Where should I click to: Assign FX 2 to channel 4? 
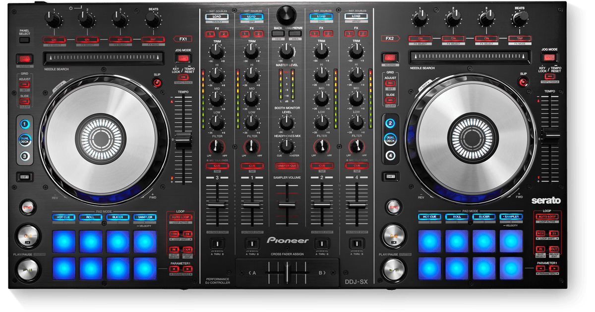[363, 34]
